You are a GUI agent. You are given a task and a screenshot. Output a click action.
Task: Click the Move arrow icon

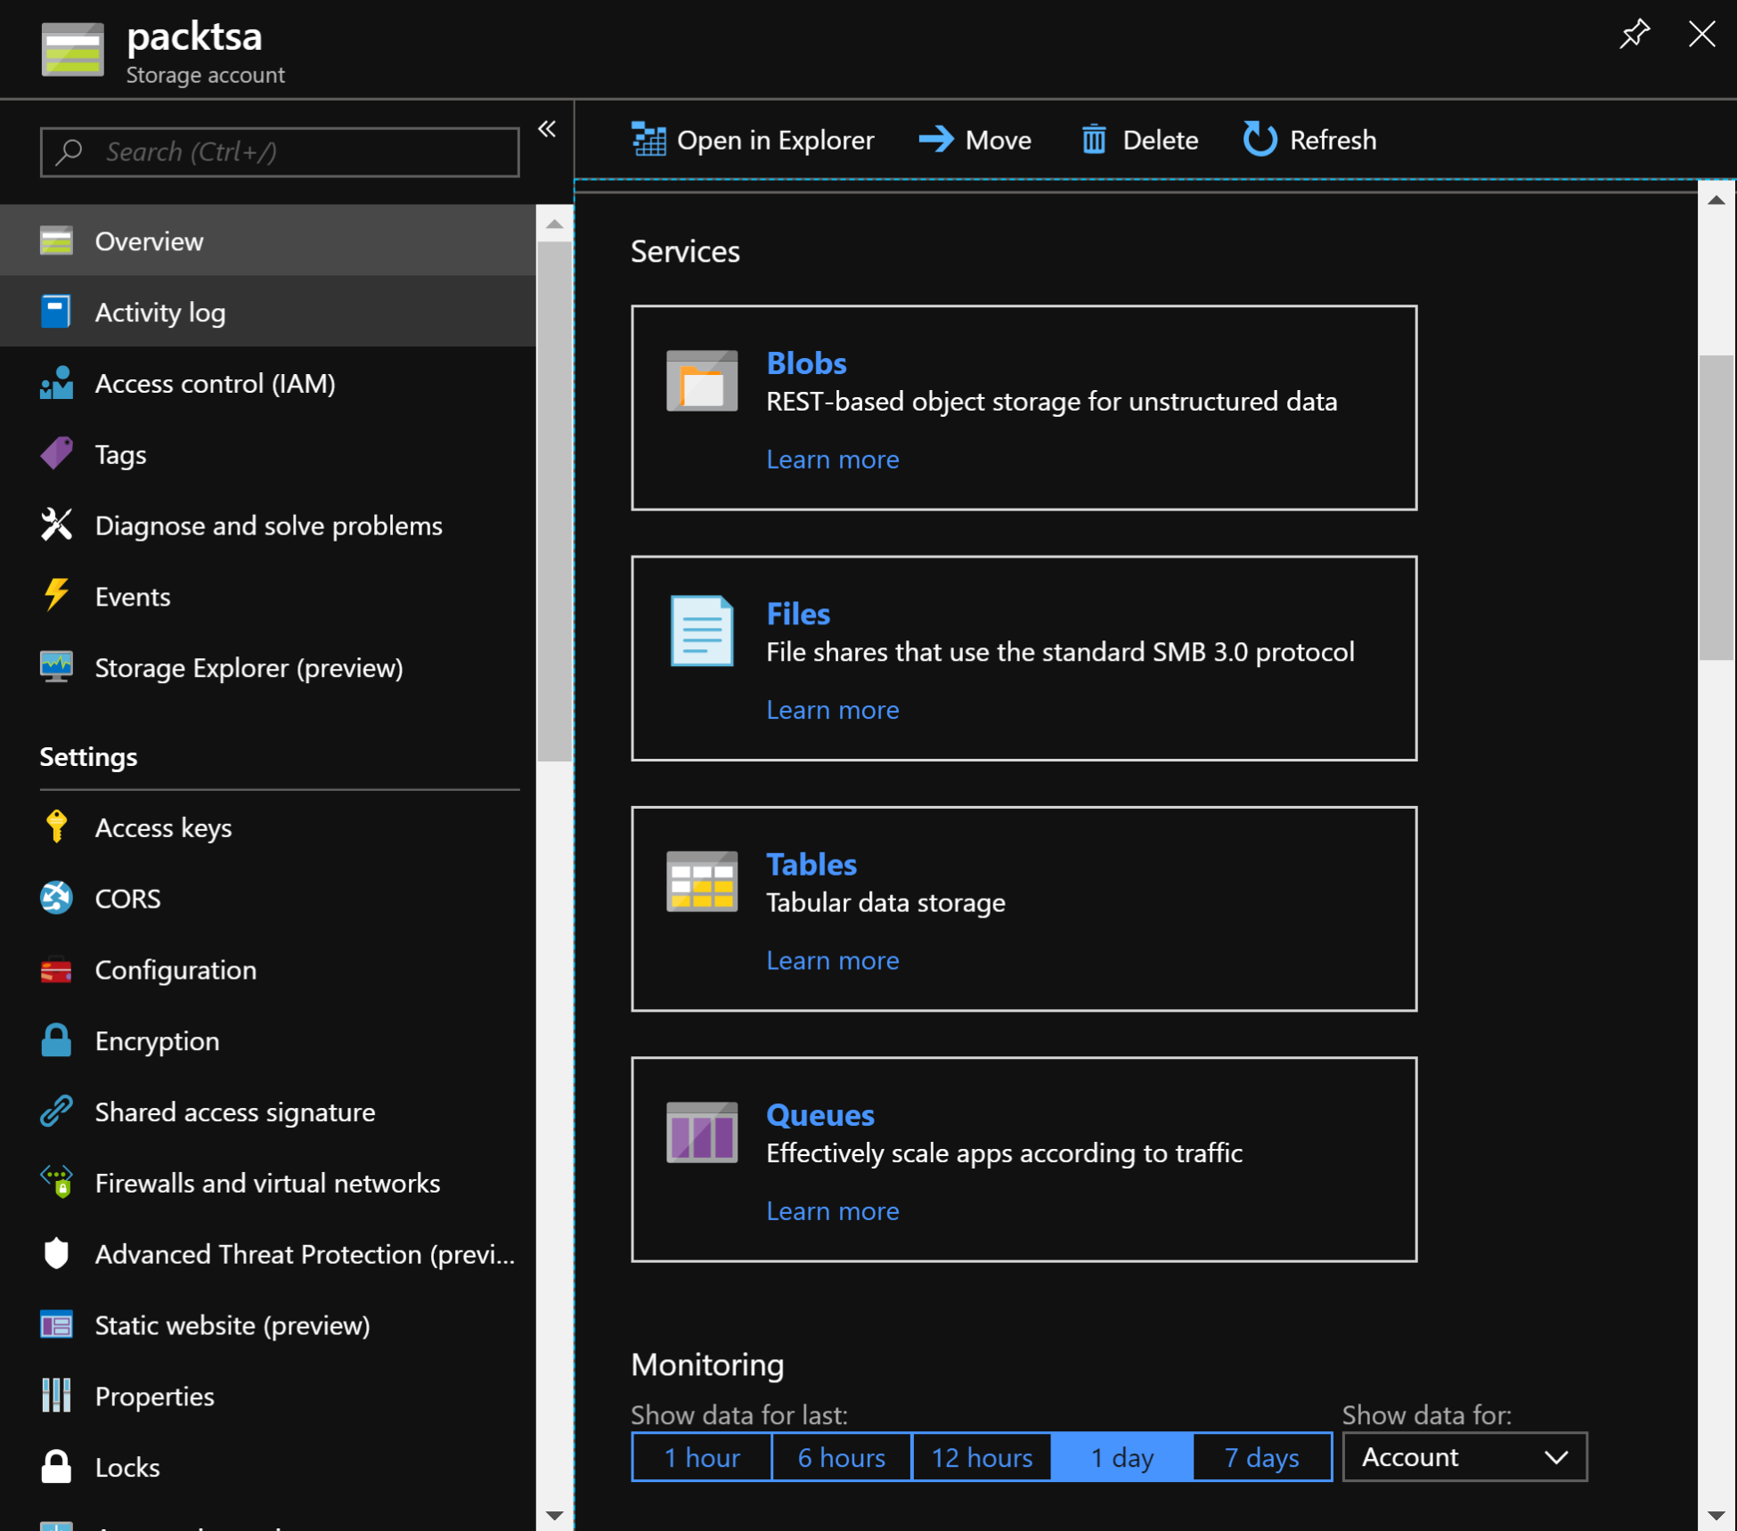tap(936, 139)
